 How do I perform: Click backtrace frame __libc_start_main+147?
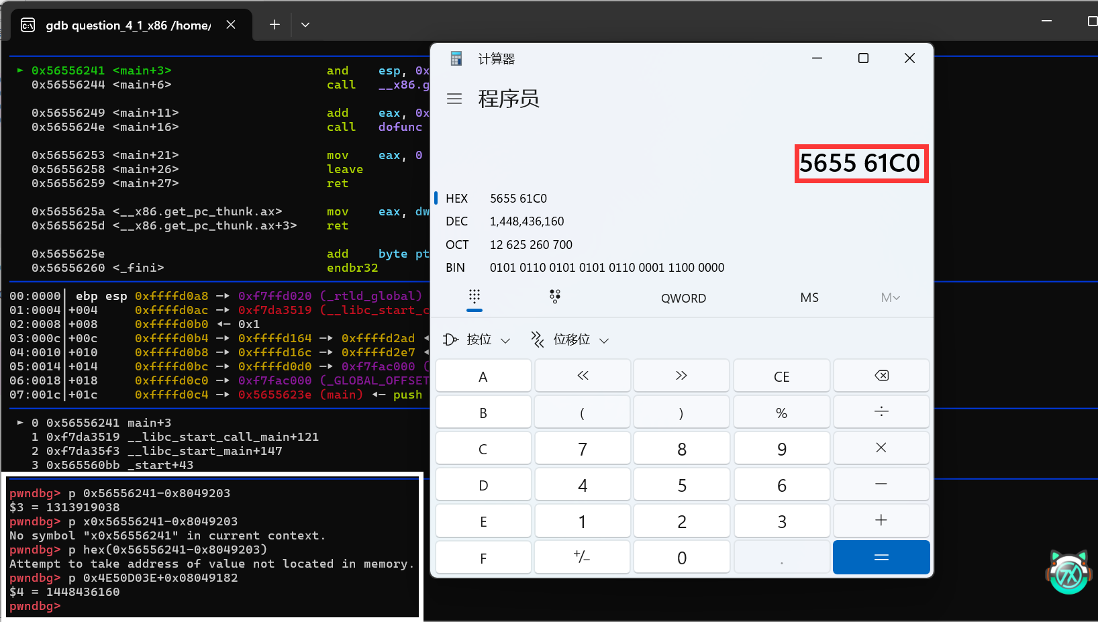(156, 451)
